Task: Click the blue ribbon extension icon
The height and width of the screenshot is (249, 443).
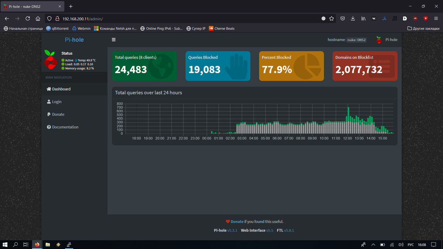Action: 384,18
